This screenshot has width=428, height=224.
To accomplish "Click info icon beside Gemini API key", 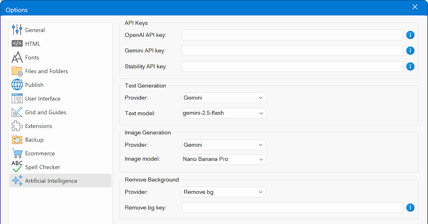I will click(410, 51).
